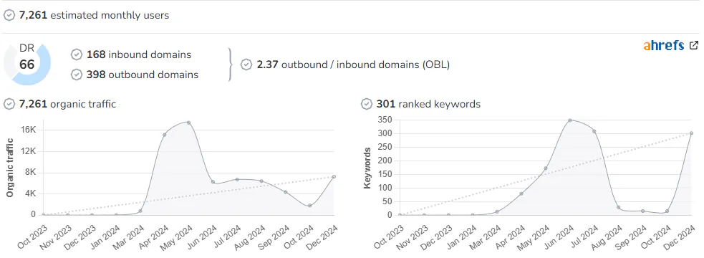Select the Sep 2024 point on organic traffic chart

pyautogui.click(x=286, y=192)
